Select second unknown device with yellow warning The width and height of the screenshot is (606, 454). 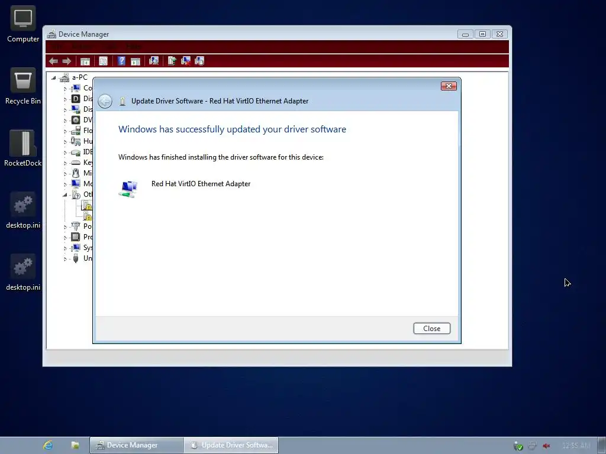[x=88, y=216]
